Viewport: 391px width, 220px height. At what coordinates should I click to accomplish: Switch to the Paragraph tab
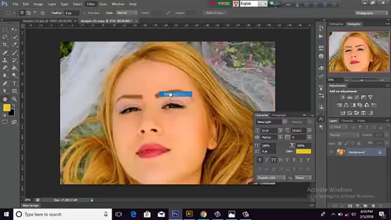tap(279, 115)
